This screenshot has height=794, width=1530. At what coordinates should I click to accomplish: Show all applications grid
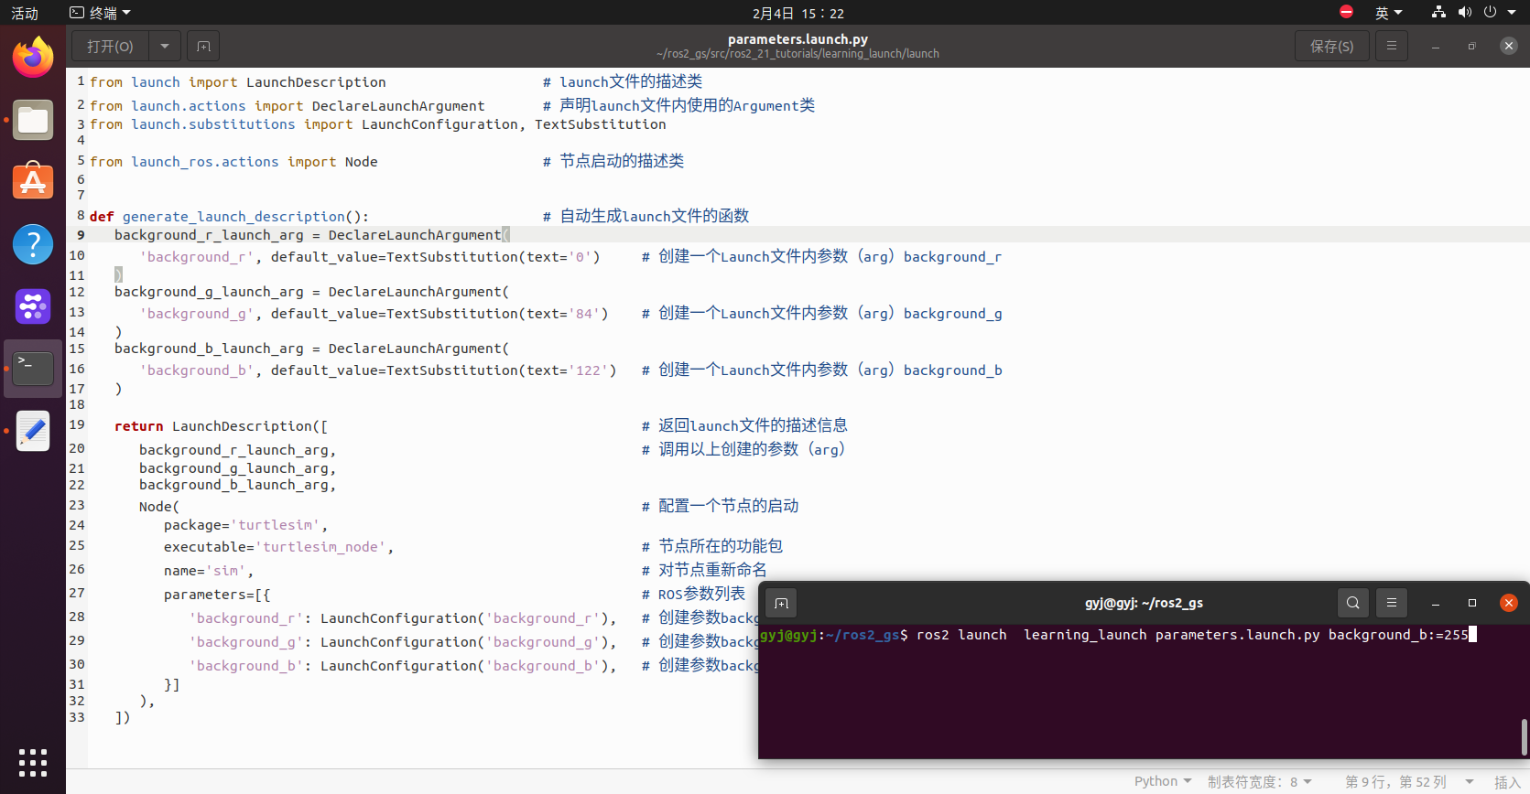[33, 762]
